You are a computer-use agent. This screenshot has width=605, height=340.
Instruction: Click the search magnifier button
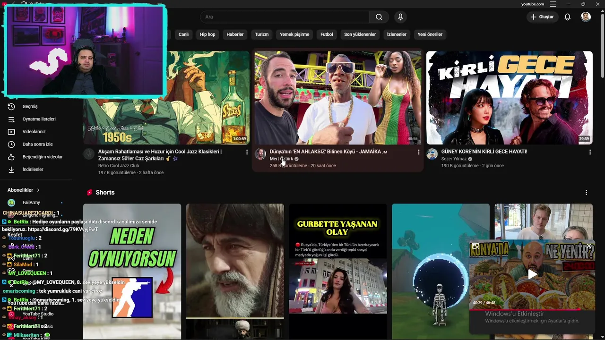coord(379,17)
